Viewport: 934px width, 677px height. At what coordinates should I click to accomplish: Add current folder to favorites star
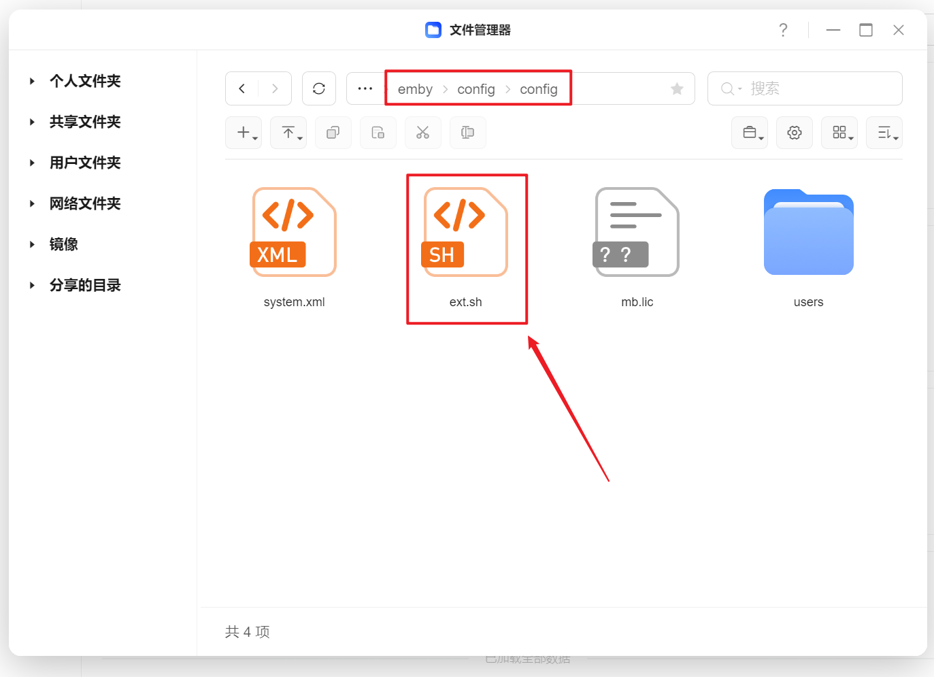click(677, 88)
